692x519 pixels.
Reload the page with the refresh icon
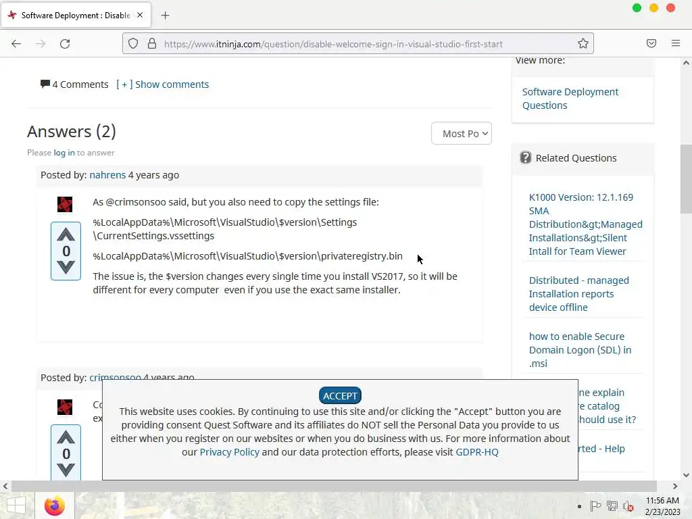[65, 44]
